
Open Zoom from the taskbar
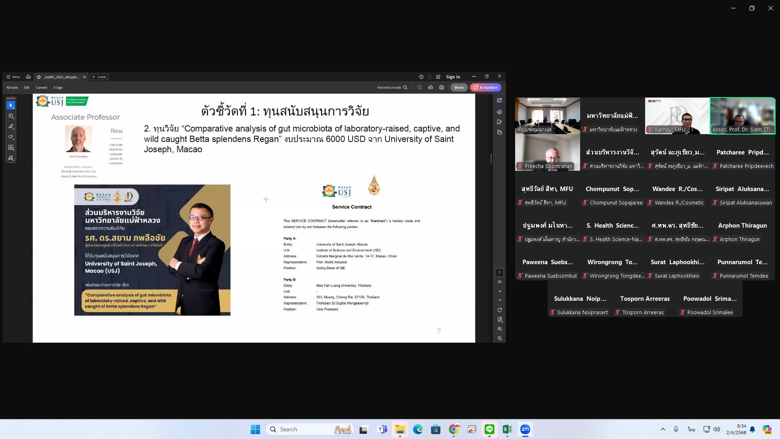pos(525,429)
